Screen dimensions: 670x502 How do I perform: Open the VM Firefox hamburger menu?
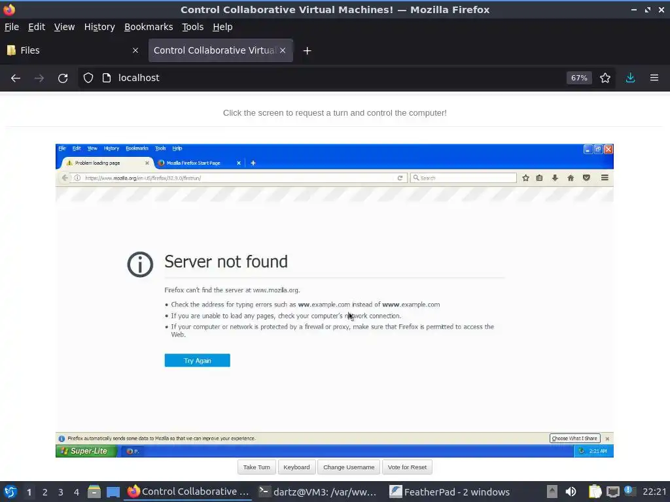pyautogui.click(x=605, y=178)
